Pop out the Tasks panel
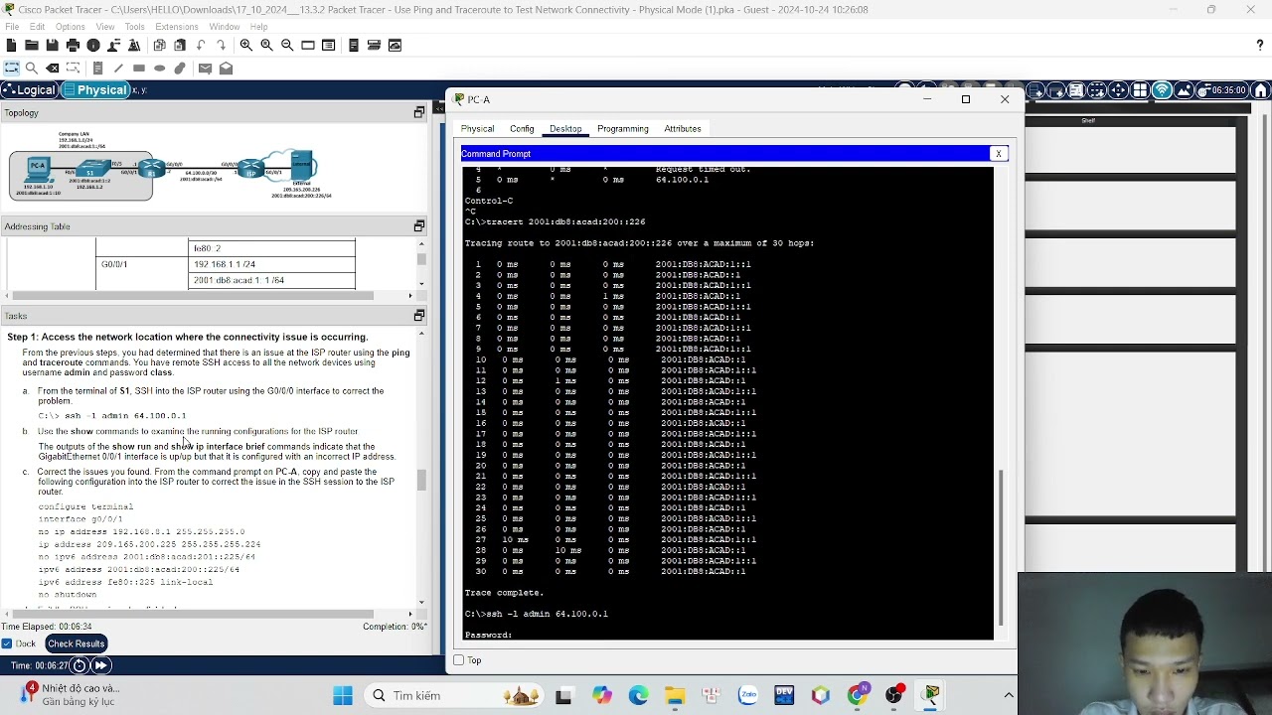This screenshot has width=1272, height=715. [419, 316]
